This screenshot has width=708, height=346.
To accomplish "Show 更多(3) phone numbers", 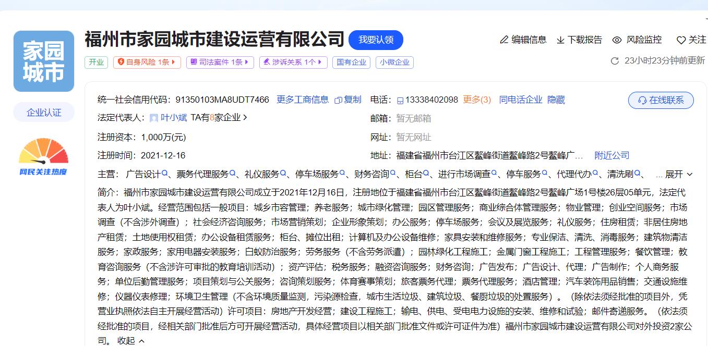I will (x=477, y=100).
